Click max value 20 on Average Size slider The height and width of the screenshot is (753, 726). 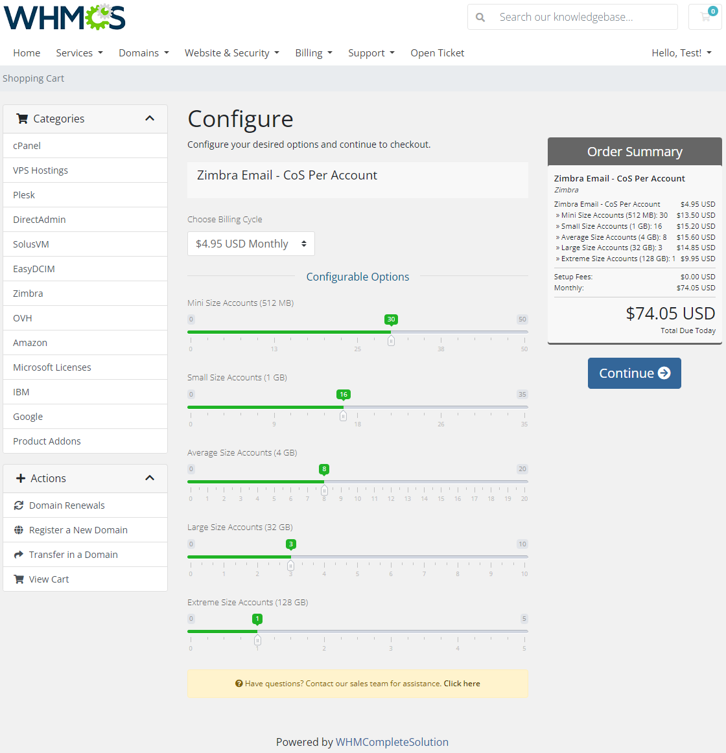(x=522, y=469)
